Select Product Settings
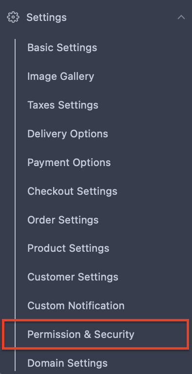The image size is (192, 374). (x=68, y=248)
